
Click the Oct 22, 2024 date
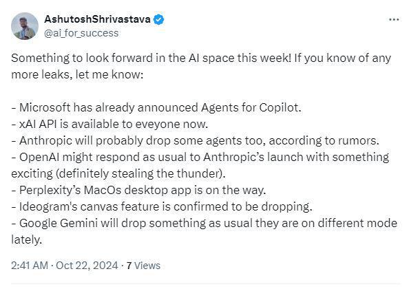point(87,266)
